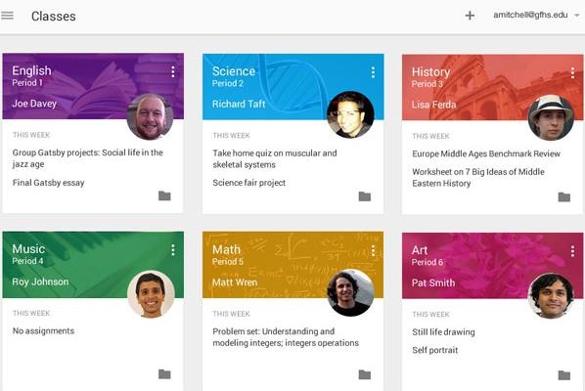This screenshot has width=585, height=391.
Task: Open the Final Gatsby essay assignment
Action: tap(49, 183)
